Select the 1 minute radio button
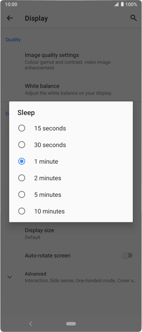This screenshot has width=142, height=332. [x=22, y=161]
